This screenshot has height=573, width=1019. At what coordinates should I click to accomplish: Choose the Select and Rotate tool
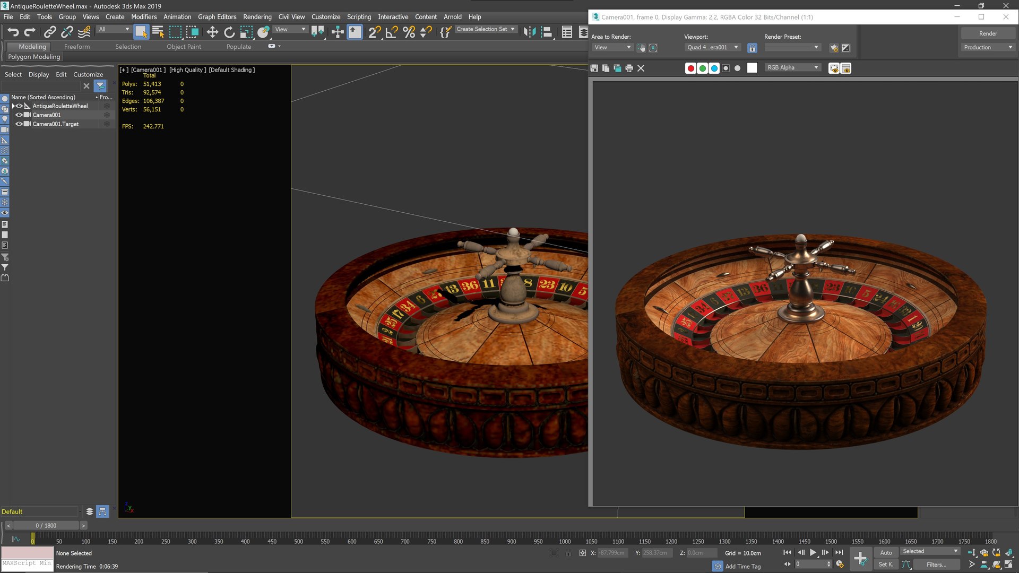pos(229,32)
